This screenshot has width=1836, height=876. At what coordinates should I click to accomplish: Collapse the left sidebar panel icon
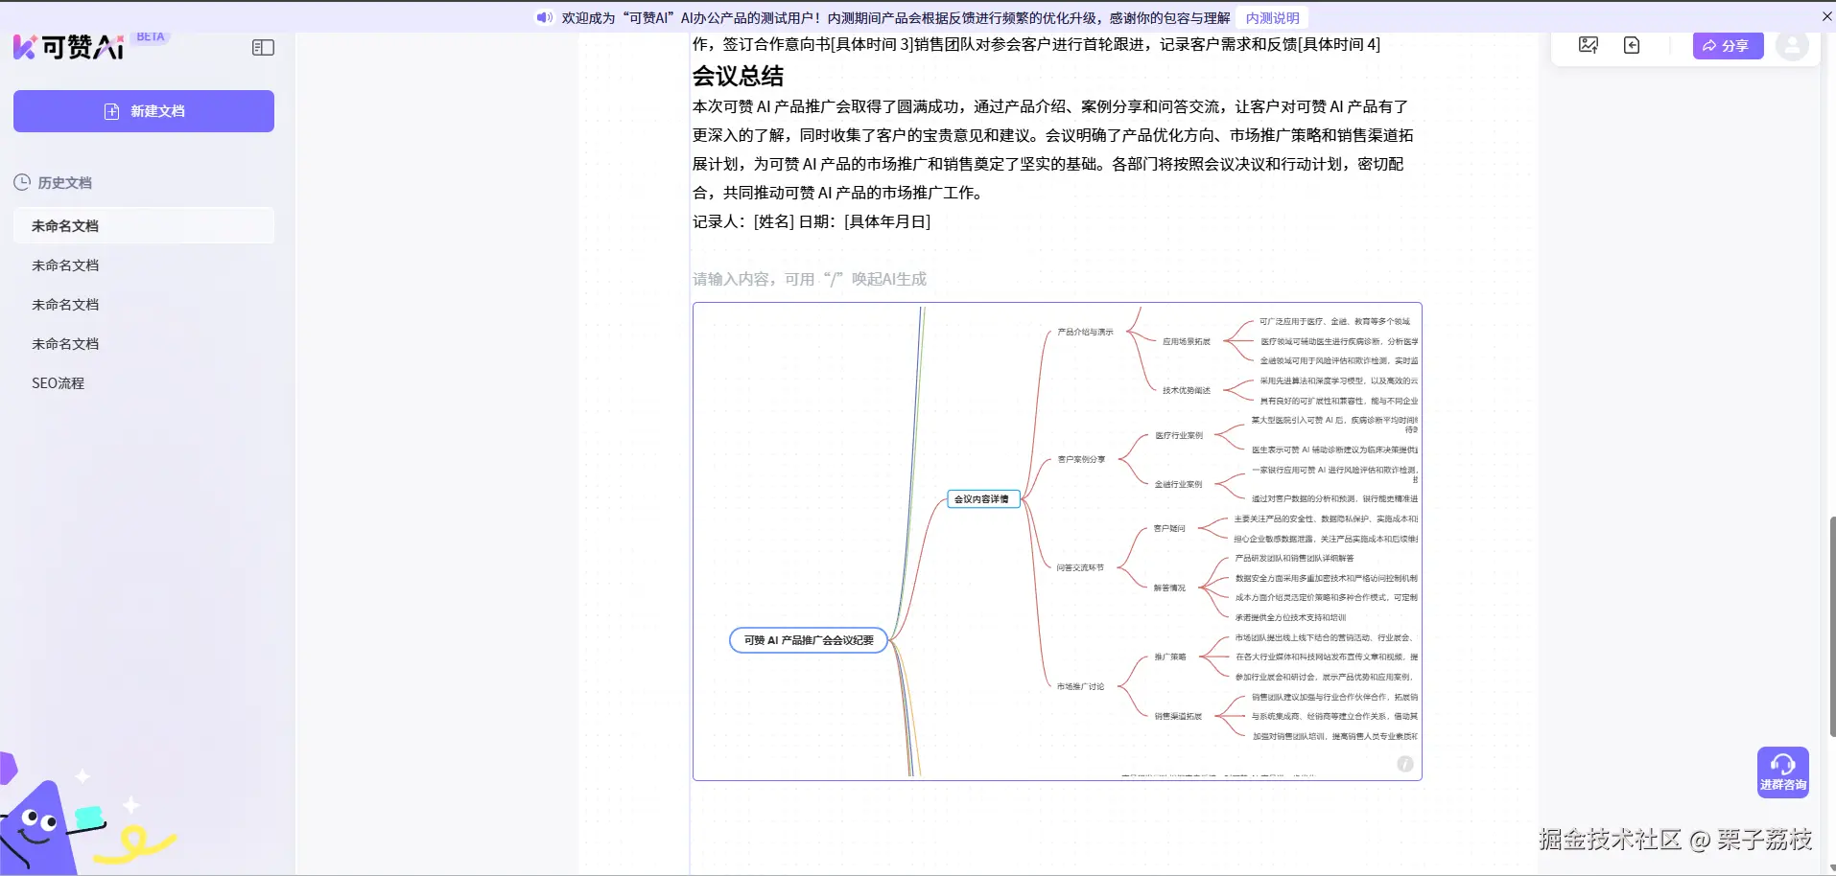263,48
